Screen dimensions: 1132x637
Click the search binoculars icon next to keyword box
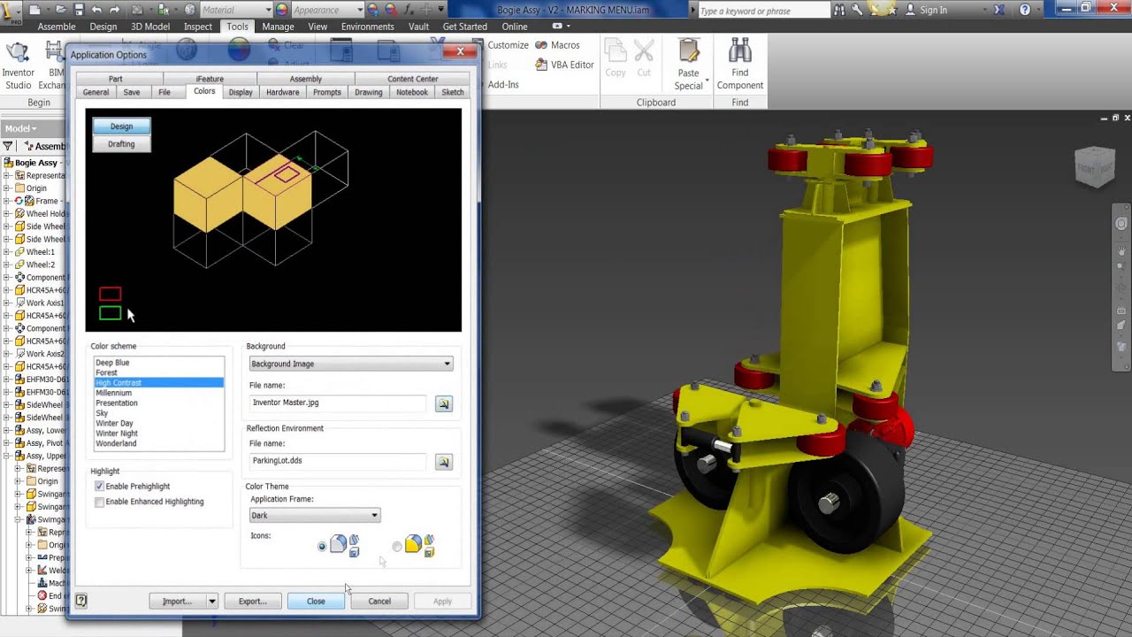click(x=841, y=10)
